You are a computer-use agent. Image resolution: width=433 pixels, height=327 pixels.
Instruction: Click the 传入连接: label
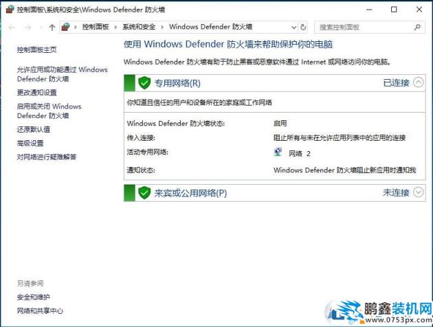(x=141, y=137)
